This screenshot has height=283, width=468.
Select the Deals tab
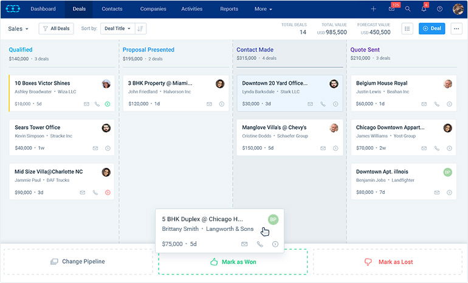pos(79,9)
